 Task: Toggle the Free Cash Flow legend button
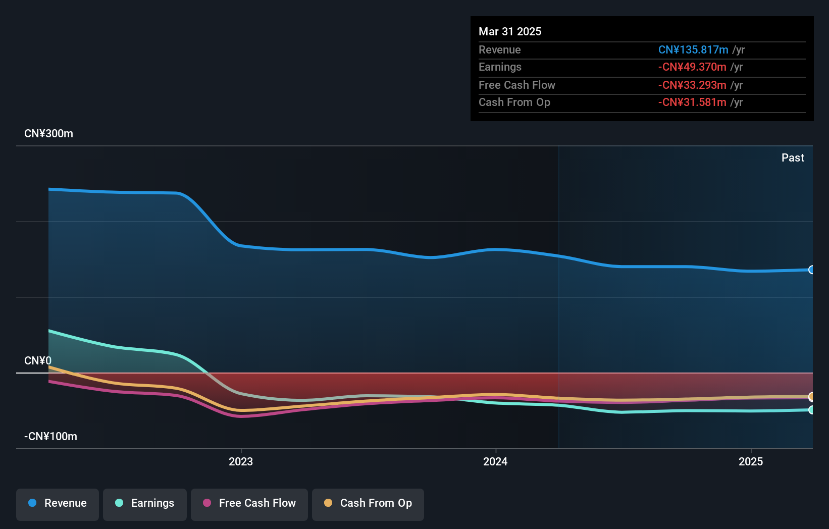(249, 504)
